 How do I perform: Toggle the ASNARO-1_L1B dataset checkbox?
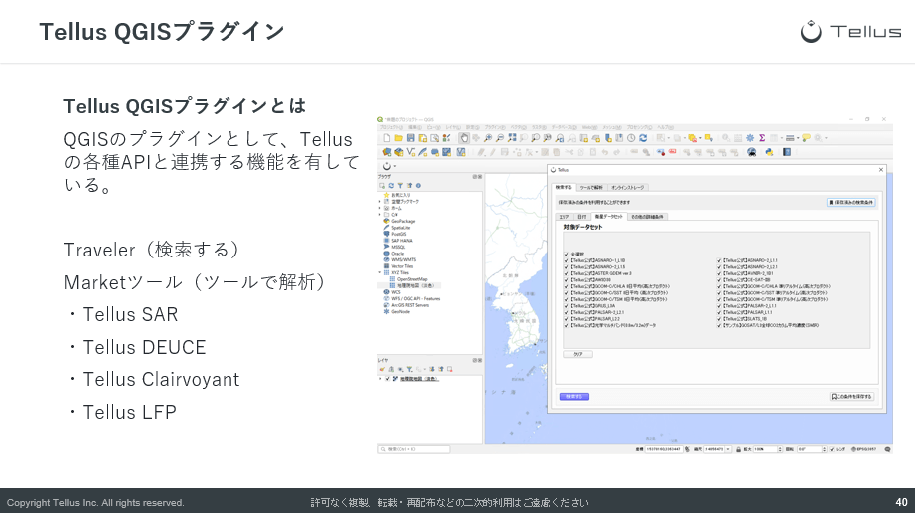coord(566,260)
